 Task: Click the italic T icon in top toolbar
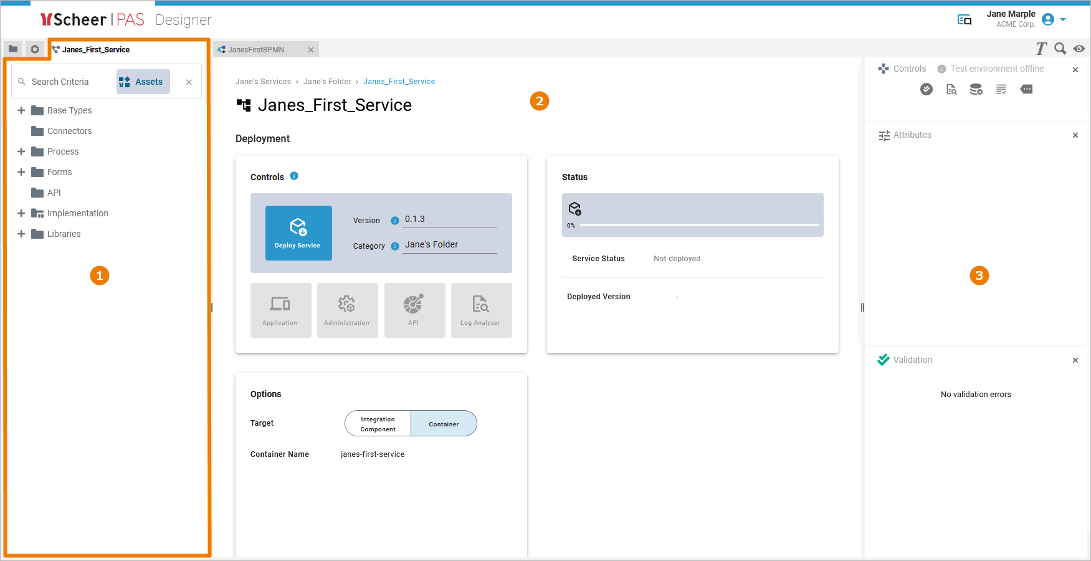(x=1041, y=49)
